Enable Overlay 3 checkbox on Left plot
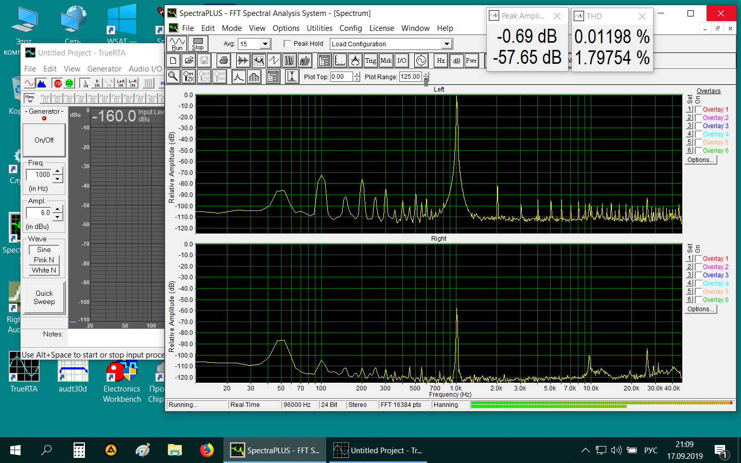Image resolution: width=741 pixels, height=463 pixels. point(699,126)
